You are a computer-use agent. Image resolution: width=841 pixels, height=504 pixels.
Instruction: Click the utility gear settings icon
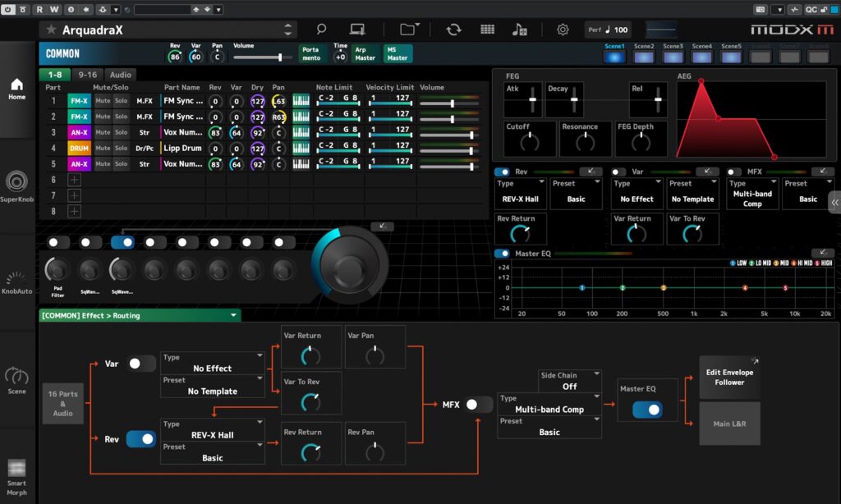coord(563,30)
